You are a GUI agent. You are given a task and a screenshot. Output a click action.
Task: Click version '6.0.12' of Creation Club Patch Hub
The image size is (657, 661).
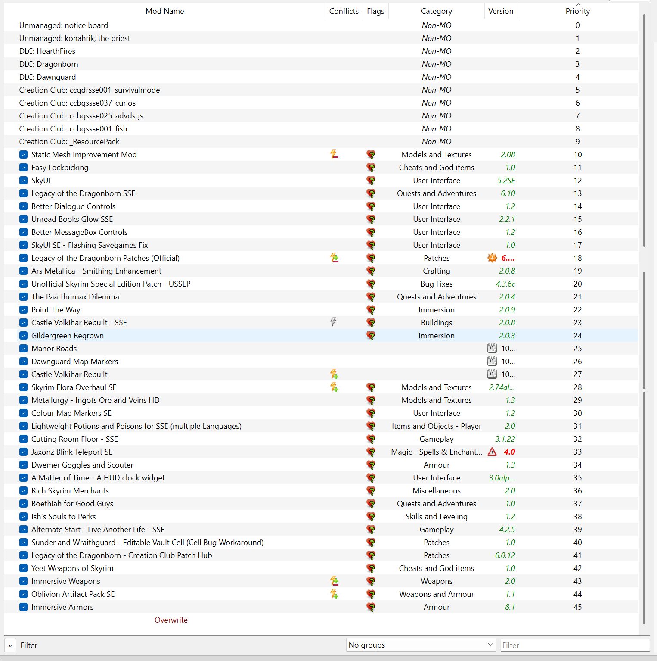(505, 555)
